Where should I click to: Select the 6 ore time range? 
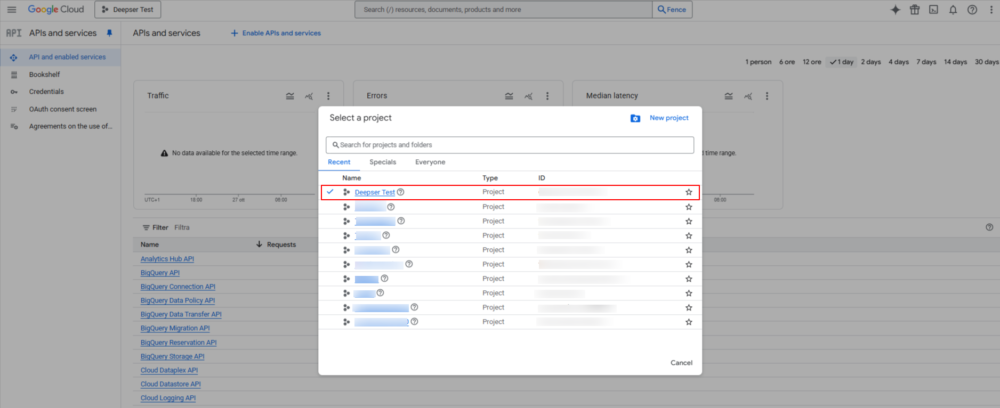(787, 62)
